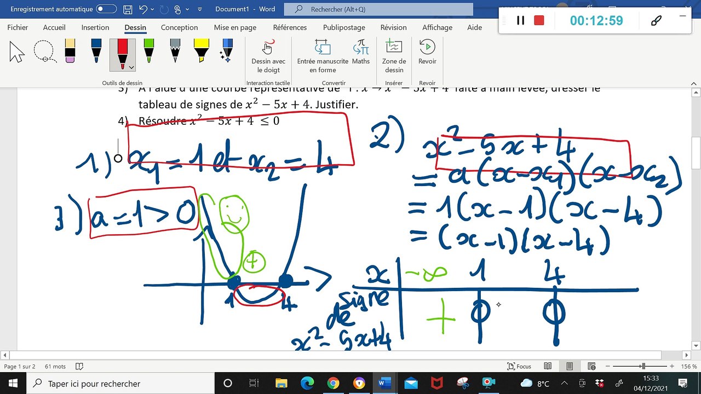Open Task View on taskbar
701x394 pixels.
[254, 383]
